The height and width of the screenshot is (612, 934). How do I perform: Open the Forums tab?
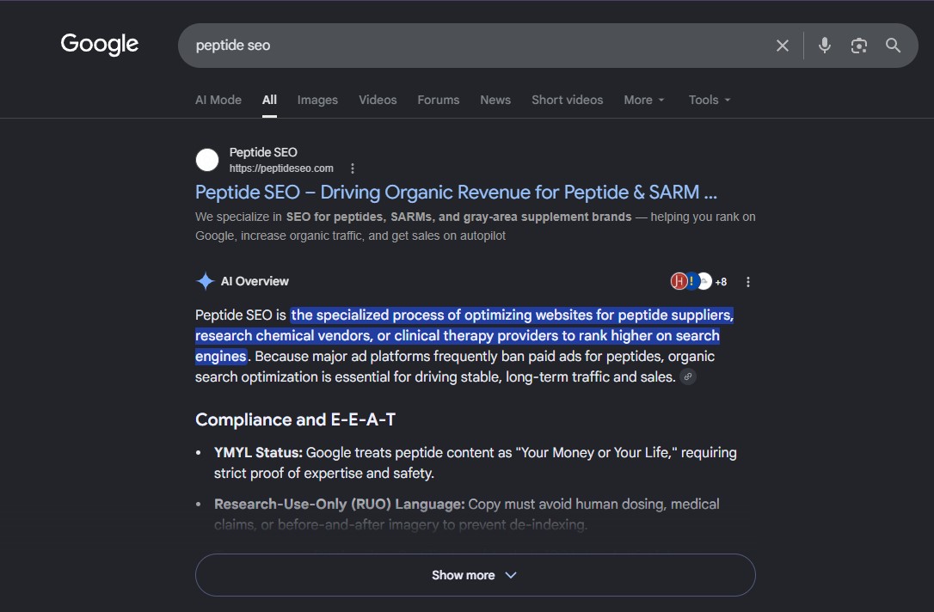(439, 100)
